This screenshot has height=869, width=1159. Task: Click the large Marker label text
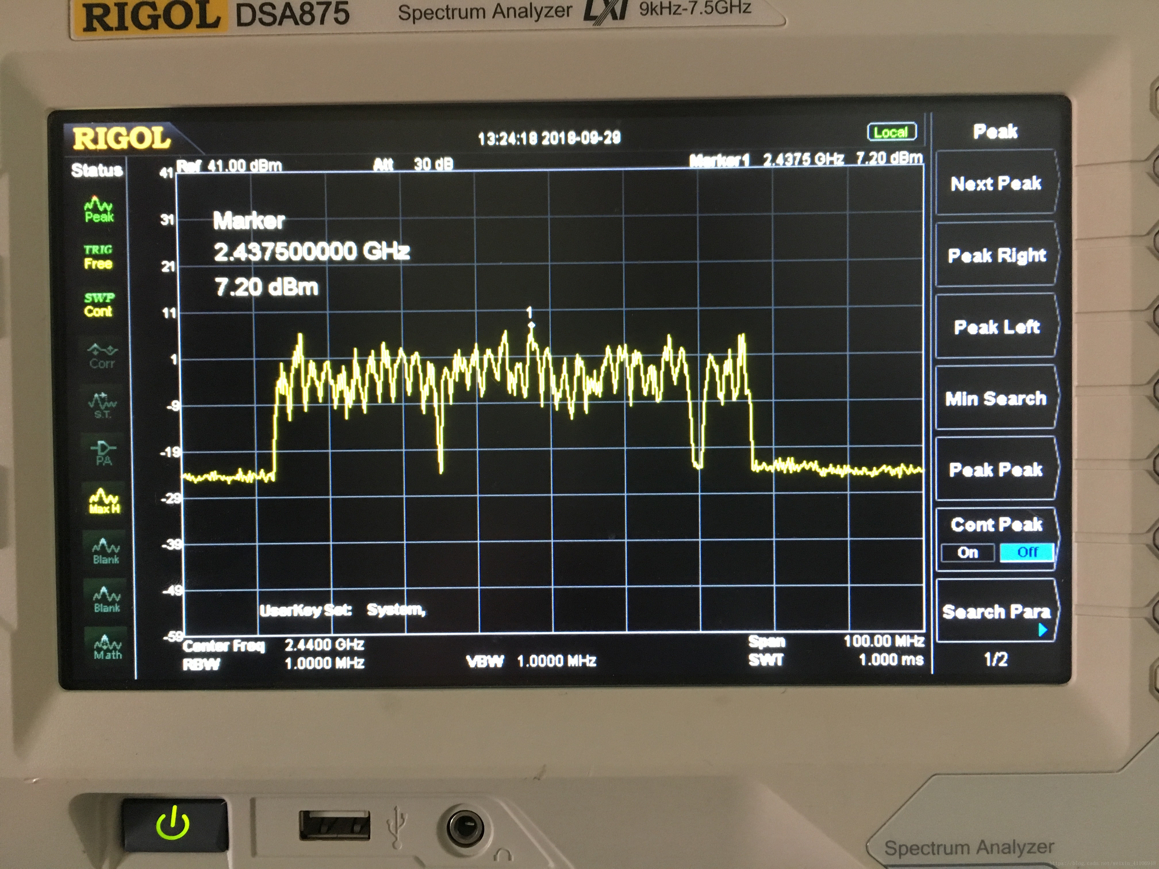point(249,220)
